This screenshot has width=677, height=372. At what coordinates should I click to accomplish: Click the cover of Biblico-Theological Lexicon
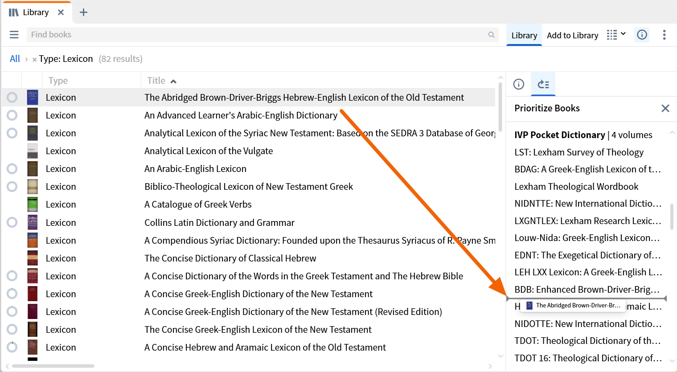pyautogui.click(x=33, y=186)
